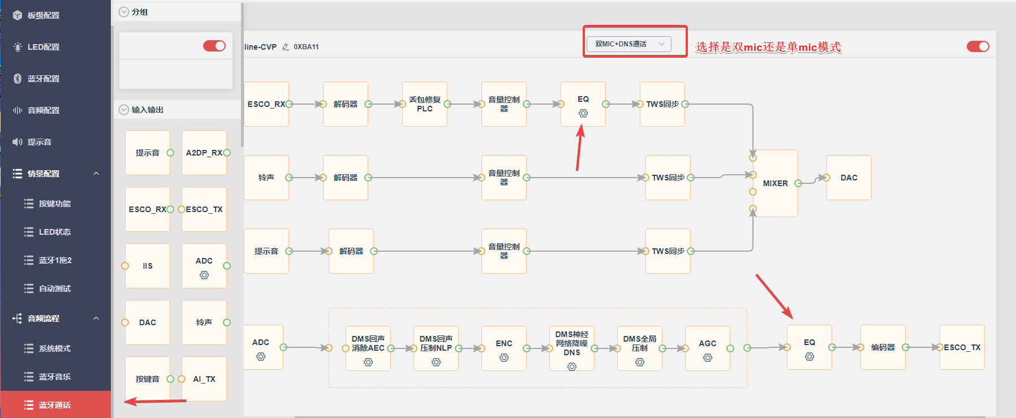Select the 蓝牙通话 sidebar item

pyautogui.click(x=55, y=404)
